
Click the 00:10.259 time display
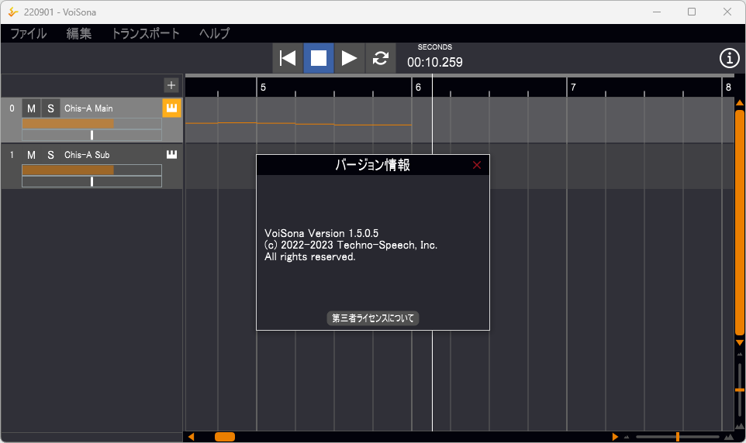click(x=435, y=62)
